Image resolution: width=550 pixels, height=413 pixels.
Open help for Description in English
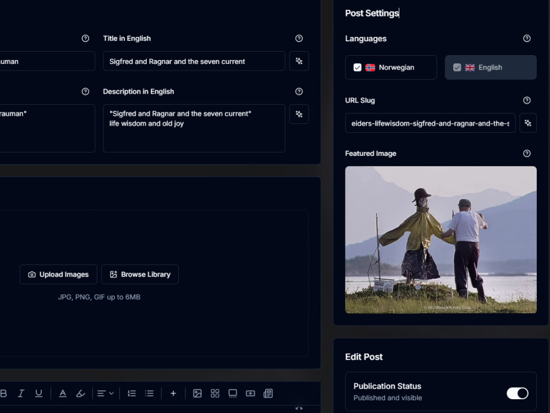(299, 91)
